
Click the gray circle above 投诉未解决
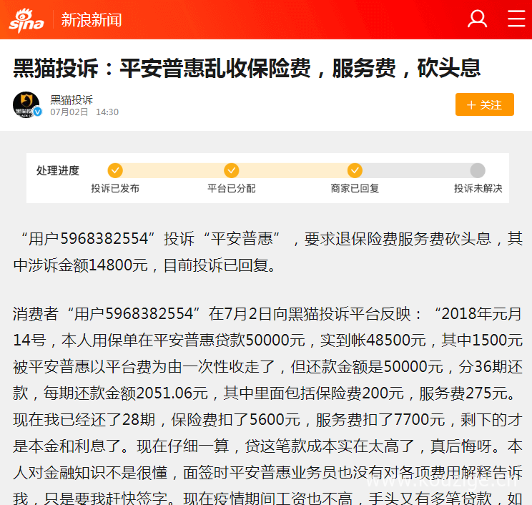coord(478,170)
